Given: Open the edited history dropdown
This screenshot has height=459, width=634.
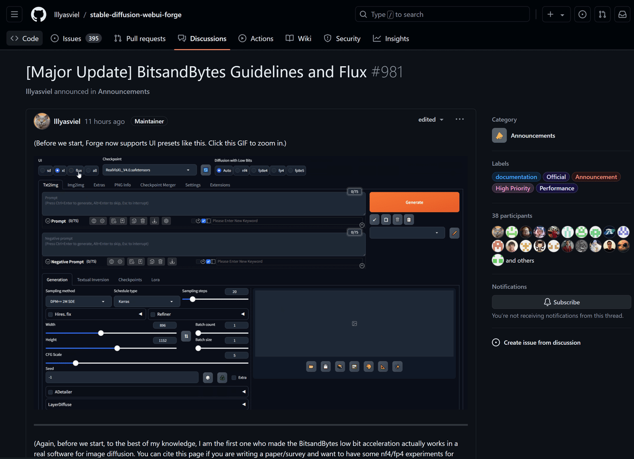Looking at the screenshot, I should 431,120.
